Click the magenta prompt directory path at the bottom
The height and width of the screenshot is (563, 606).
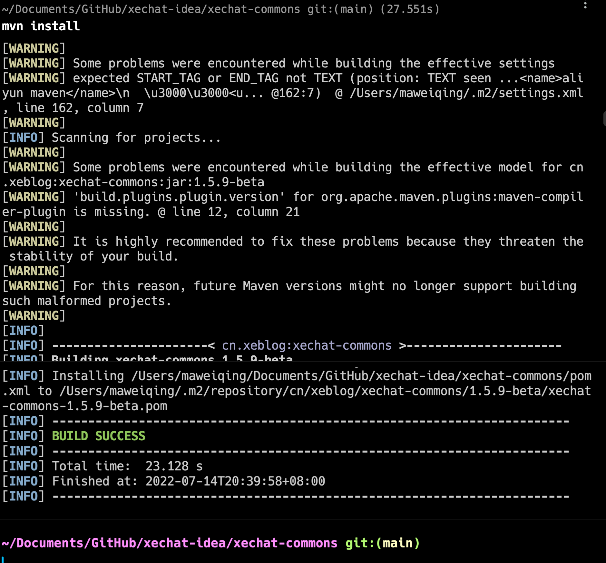pos(170,543)
